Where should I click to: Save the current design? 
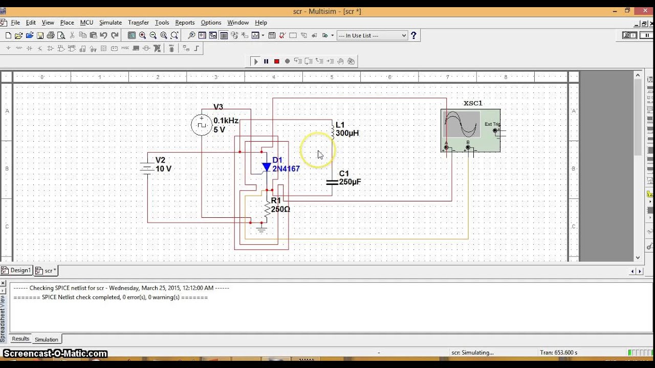40,35
